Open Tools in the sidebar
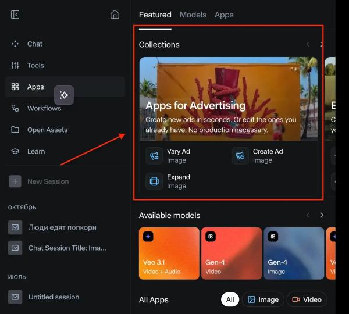 (x=35, y=65)
